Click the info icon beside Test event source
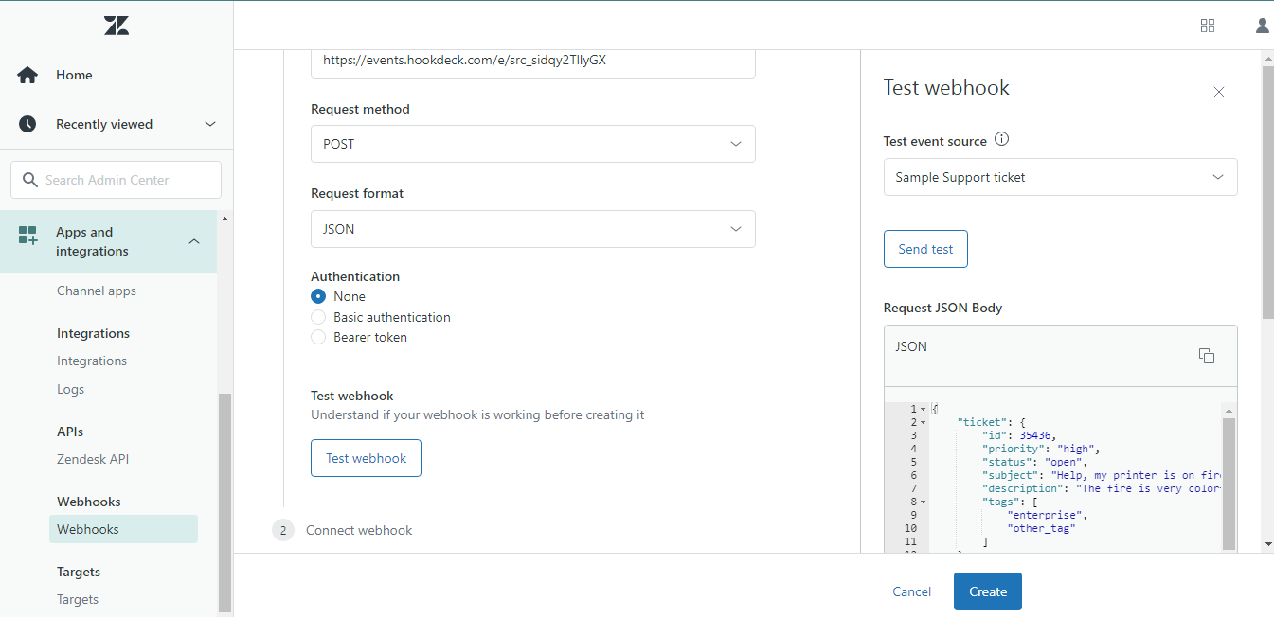1274x617 pixels. 1001,139
